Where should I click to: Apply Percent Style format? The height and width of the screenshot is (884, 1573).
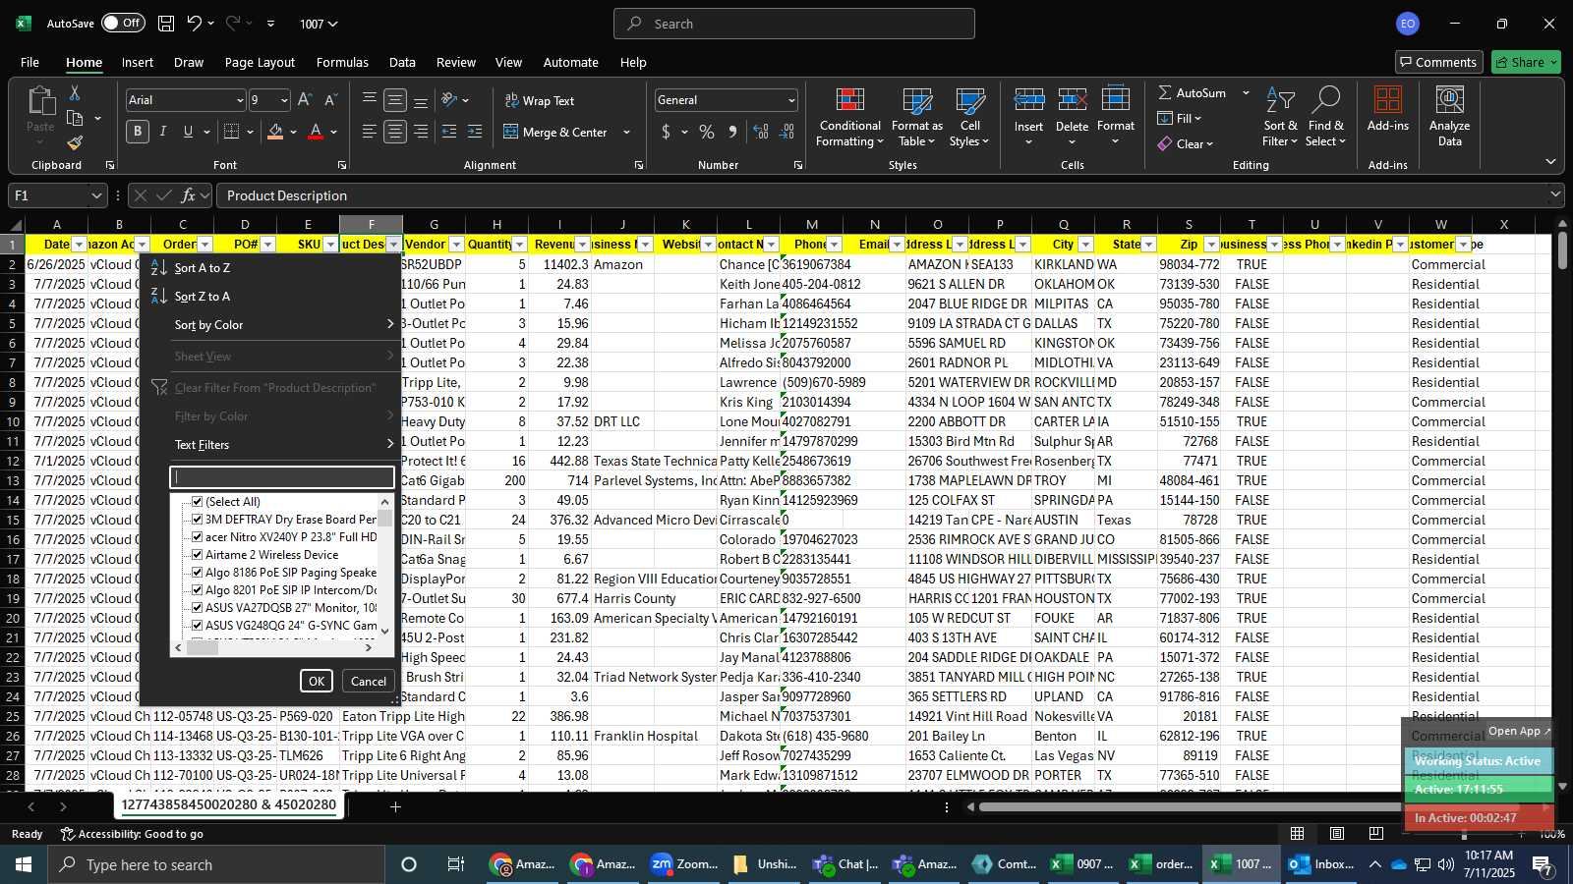point(707,132)
